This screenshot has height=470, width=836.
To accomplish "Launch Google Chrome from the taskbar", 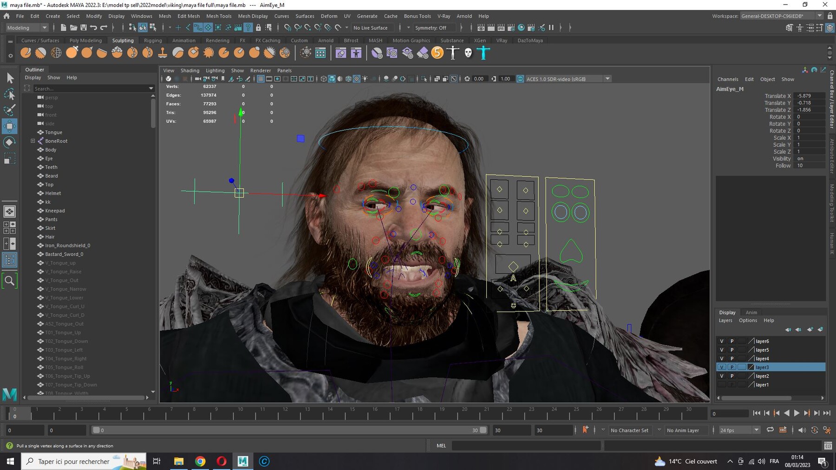I will (x=200, y=461).
